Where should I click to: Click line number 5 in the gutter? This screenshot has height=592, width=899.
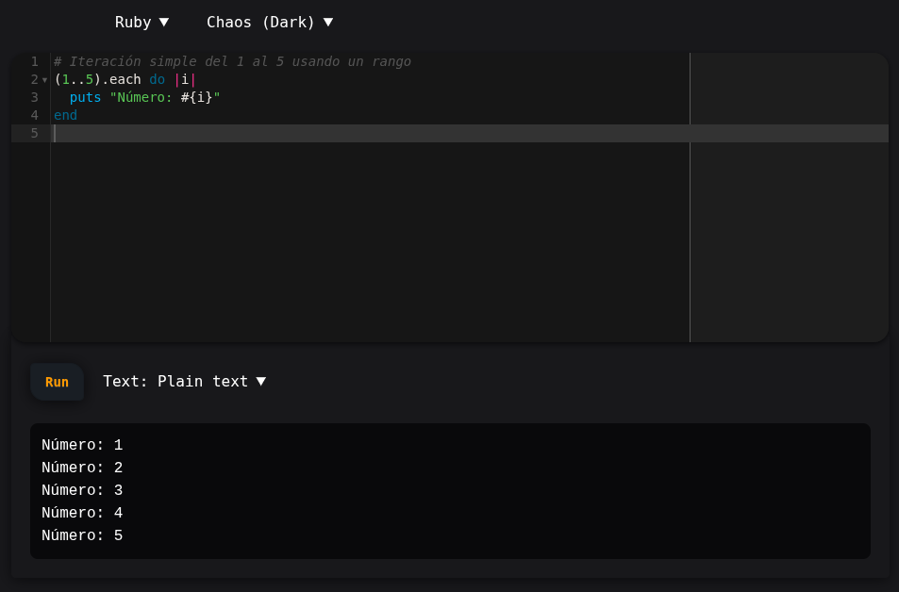click(34, 133)
